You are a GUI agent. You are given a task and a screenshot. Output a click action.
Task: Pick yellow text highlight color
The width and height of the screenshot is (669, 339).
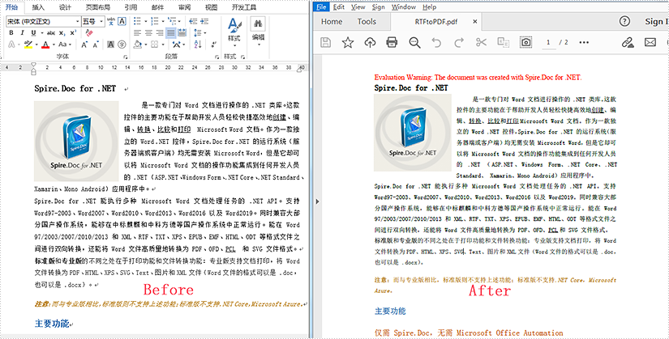(28, 44)
